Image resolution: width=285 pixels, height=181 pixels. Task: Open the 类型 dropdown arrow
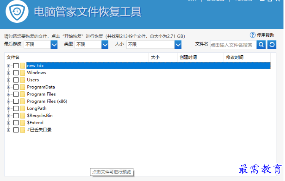pos(105,45)
